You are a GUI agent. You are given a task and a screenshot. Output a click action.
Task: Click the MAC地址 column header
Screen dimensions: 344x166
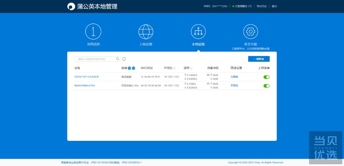pos(147,68)
